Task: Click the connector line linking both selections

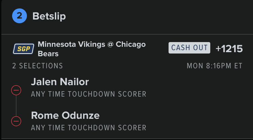Action: (x=16, y=106)
